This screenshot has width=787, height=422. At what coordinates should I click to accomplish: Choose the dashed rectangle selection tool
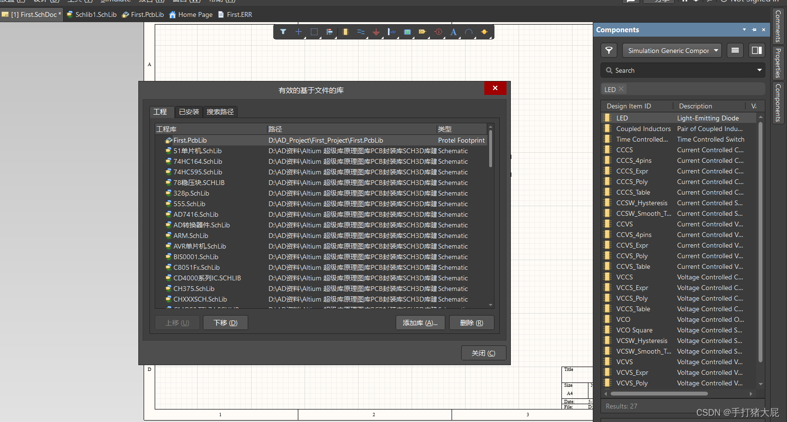314,32
